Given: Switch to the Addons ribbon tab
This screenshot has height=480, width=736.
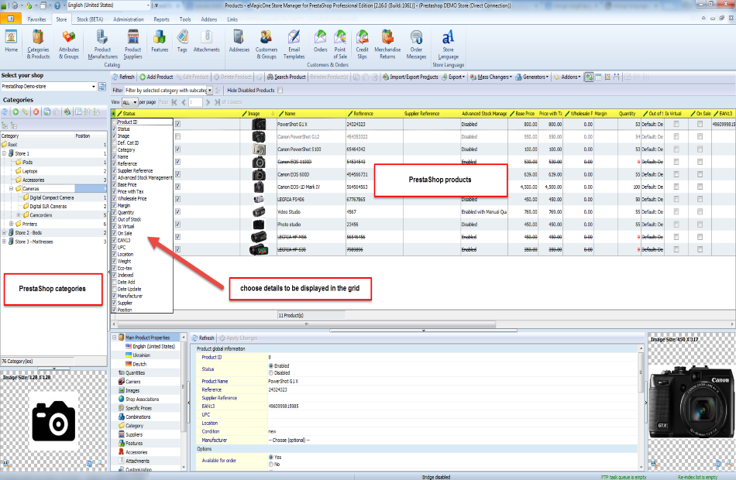Looking at the screenshot, I should click(209, 19).
